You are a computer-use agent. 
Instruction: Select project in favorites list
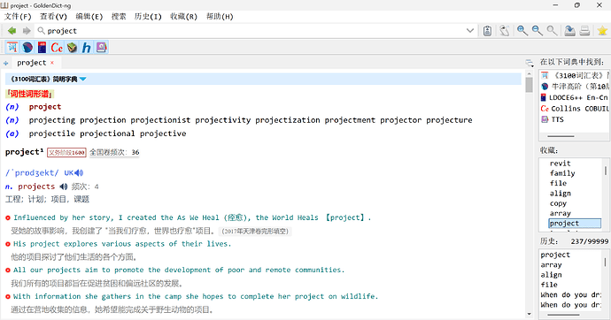[575, 223]
